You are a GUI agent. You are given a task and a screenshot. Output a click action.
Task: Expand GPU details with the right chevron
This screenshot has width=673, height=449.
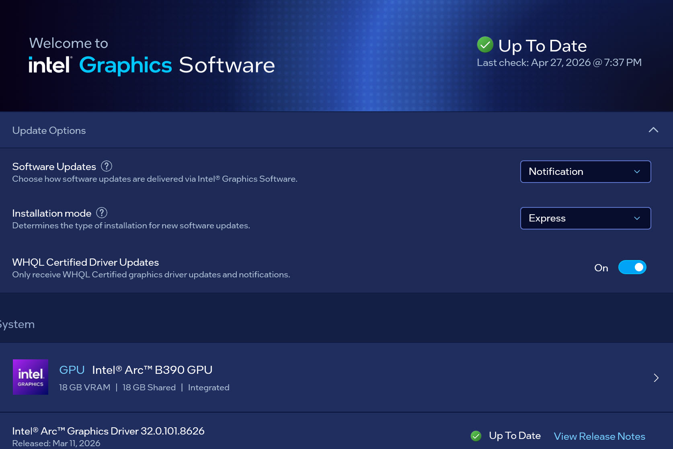pos(656,378)
